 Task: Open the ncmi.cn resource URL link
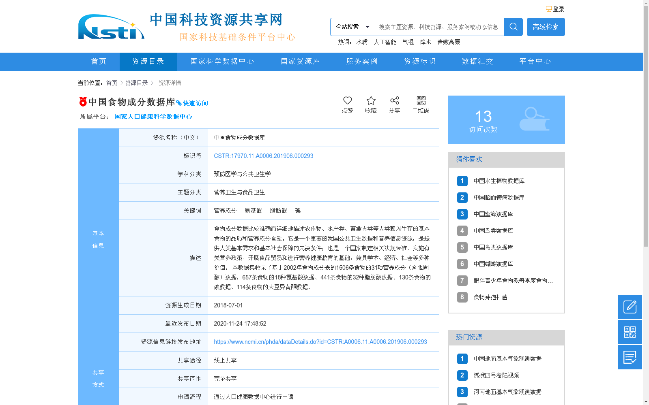320,342
